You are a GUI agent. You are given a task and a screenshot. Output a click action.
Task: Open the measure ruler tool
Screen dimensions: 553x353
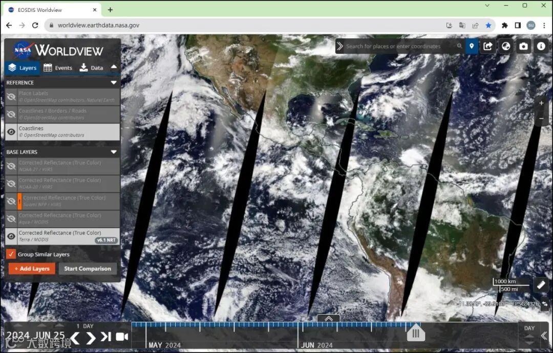(541, 285)
